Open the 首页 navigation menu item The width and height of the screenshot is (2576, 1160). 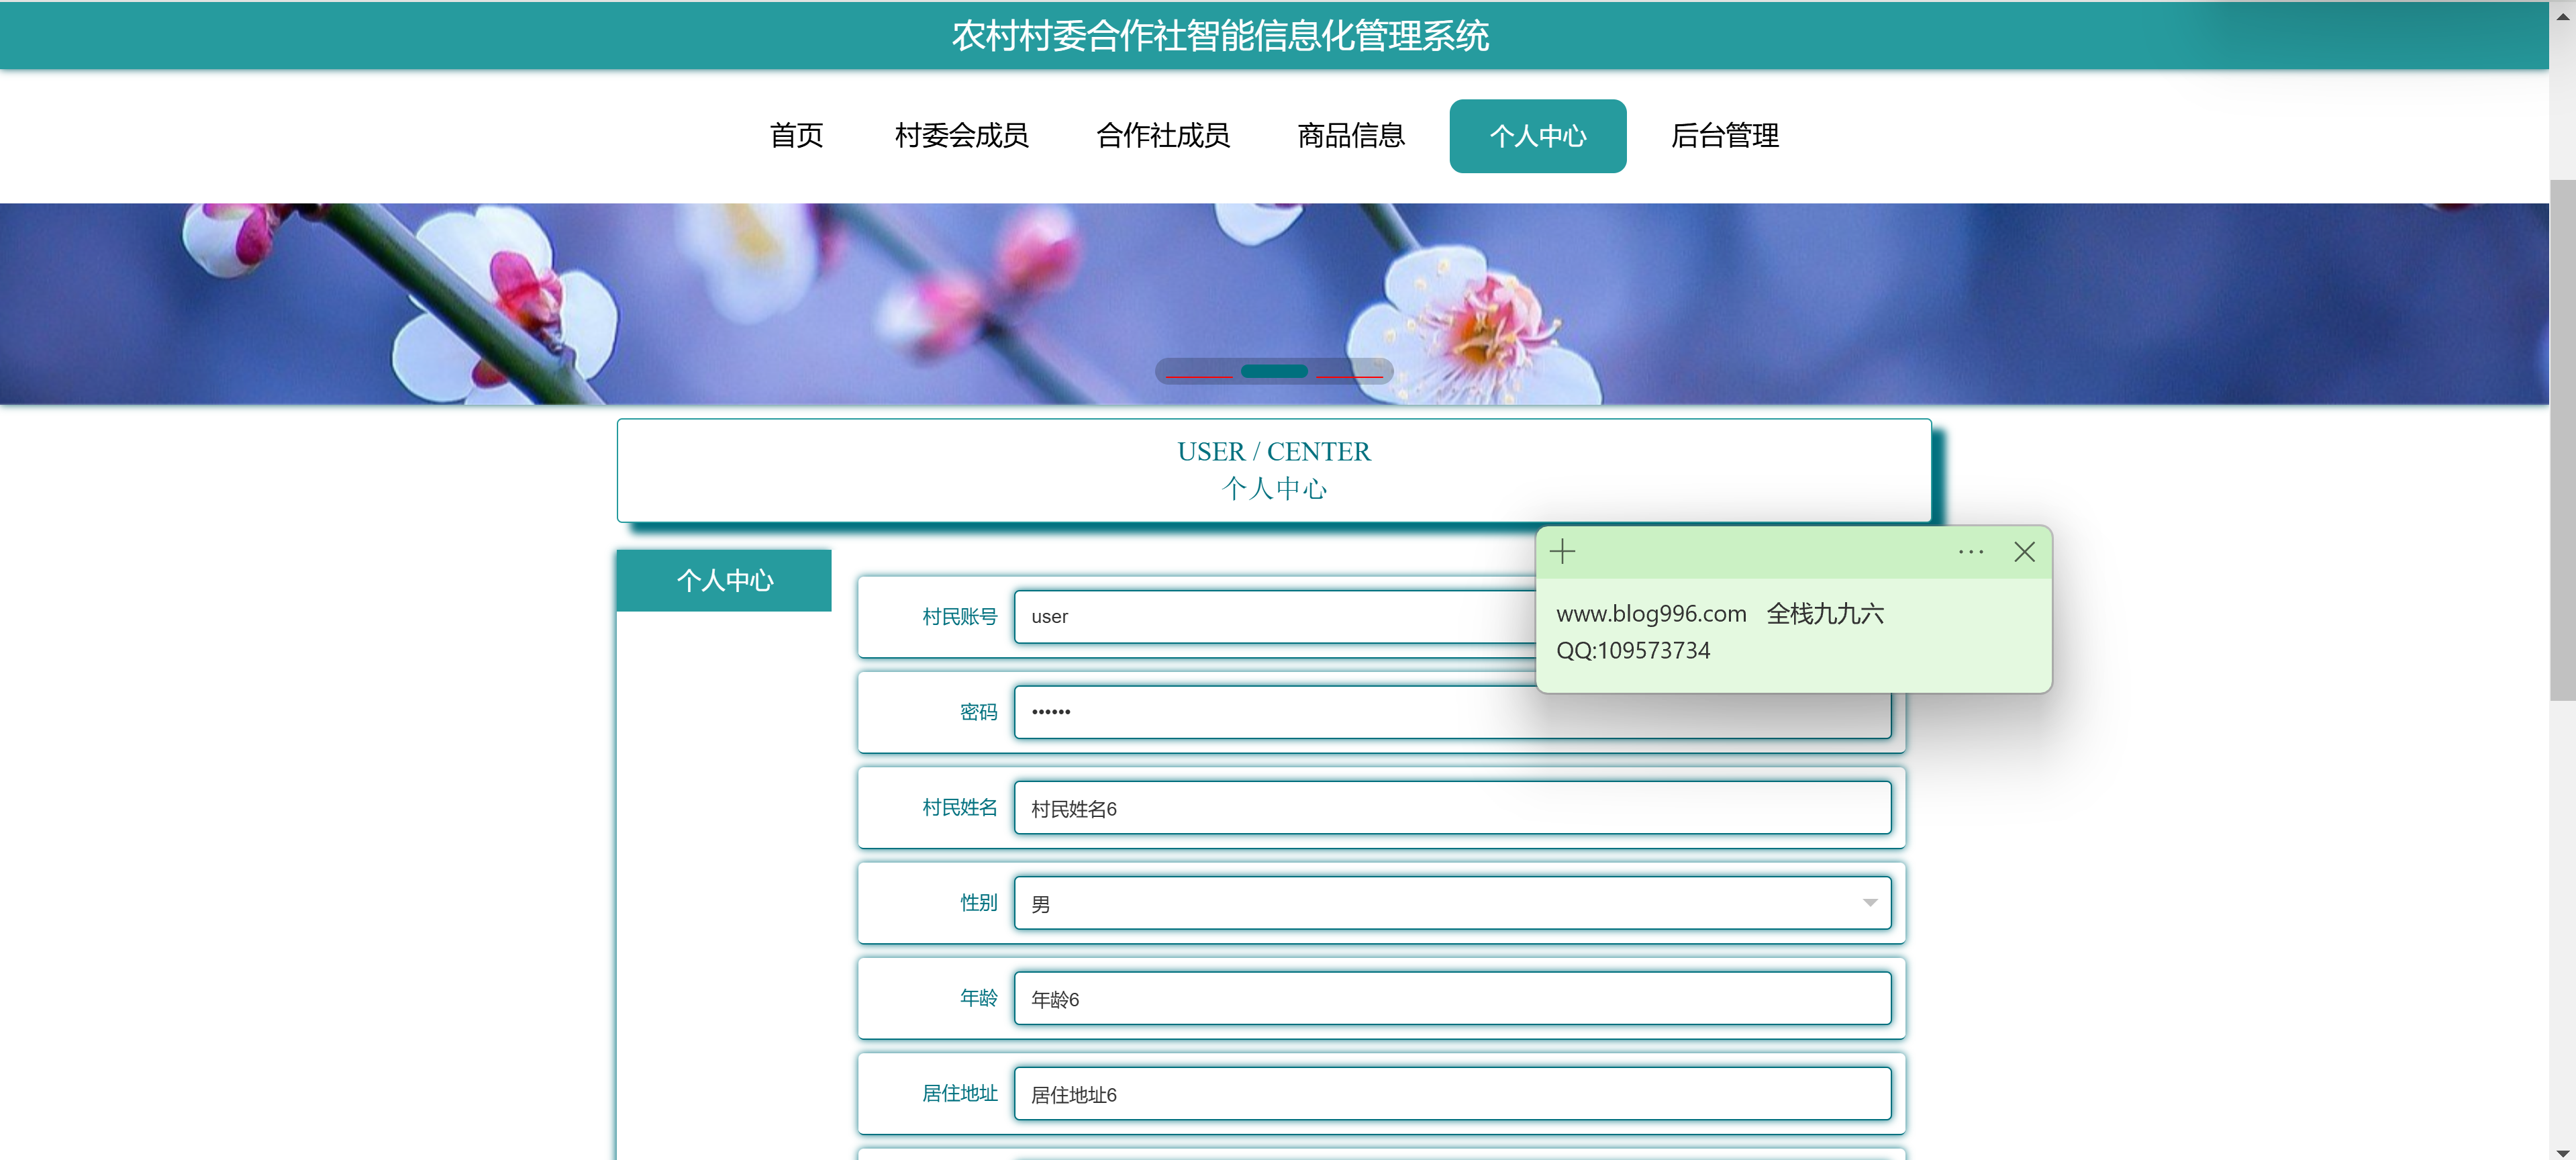(796, 136)
